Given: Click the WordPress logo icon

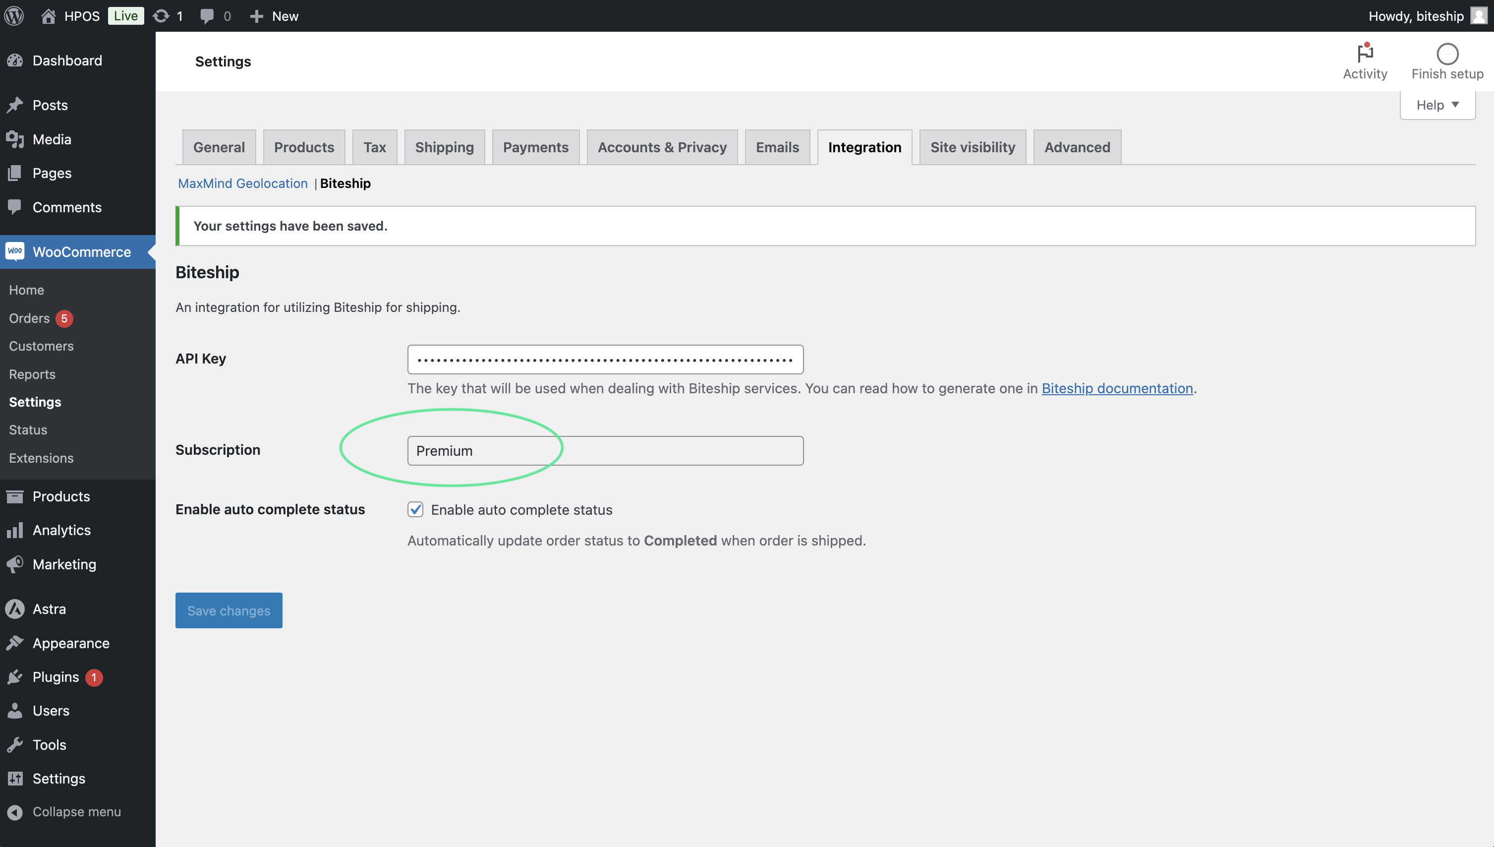Looking at the screenshot, I should pyautogui.click(x=14, y=16).
